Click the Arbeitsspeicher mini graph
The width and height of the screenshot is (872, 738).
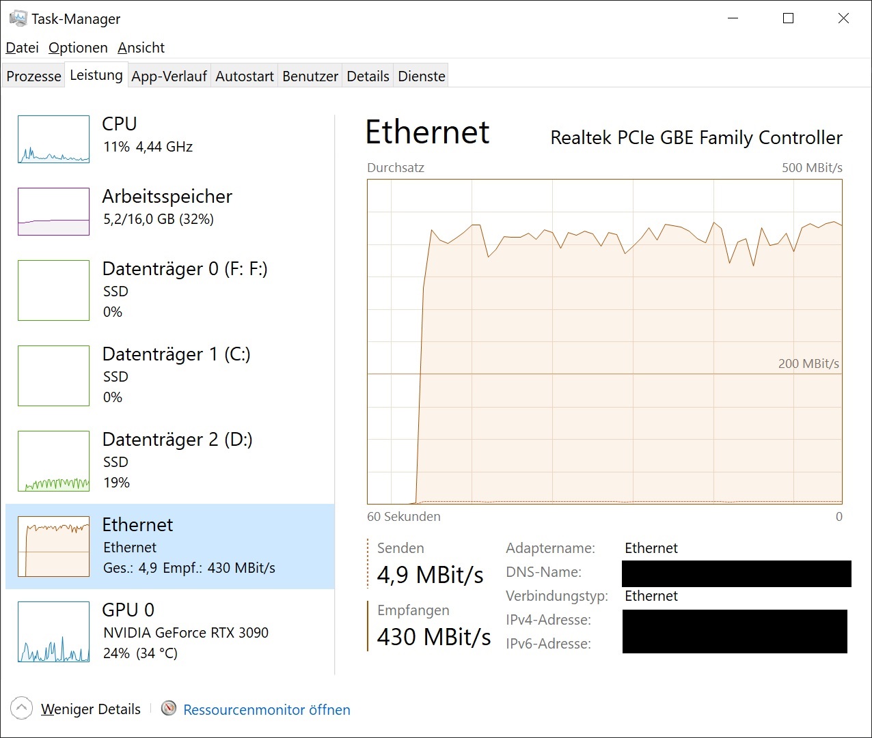[53, 212]
